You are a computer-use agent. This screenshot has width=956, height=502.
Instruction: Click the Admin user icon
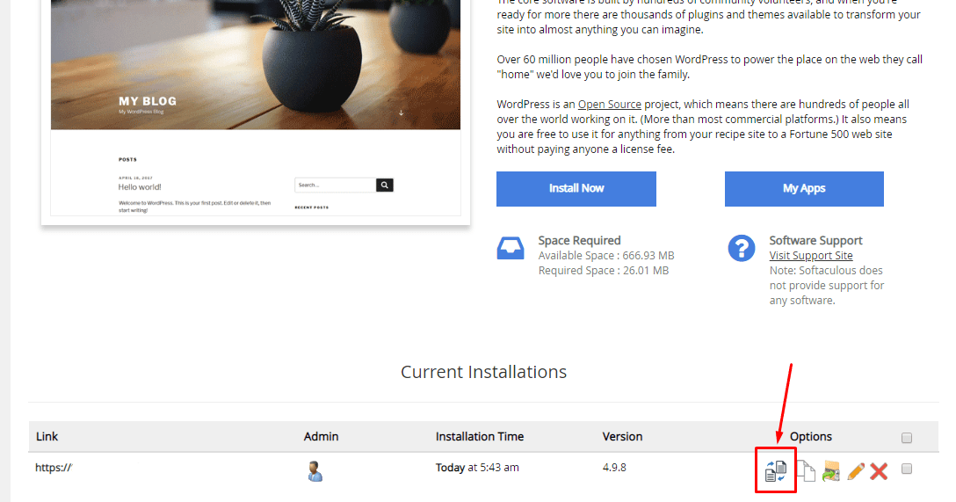(315, 471)
